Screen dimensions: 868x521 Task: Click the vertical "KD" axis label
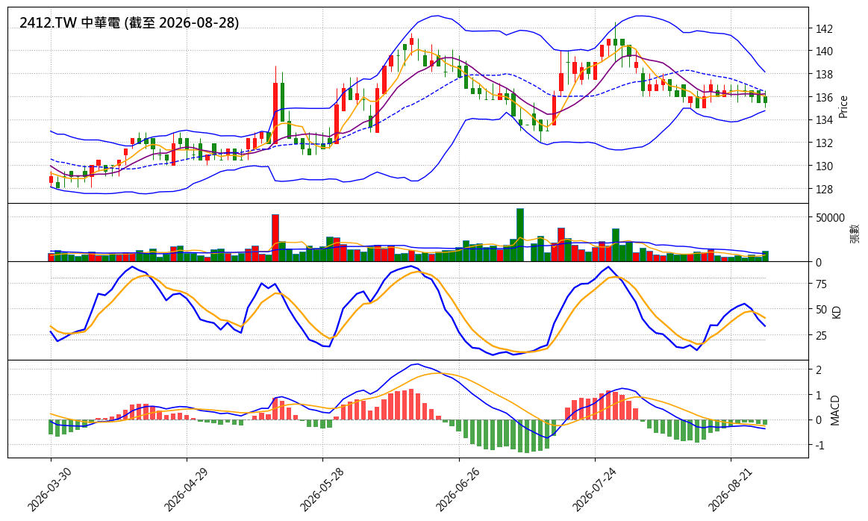coord(837,312)
